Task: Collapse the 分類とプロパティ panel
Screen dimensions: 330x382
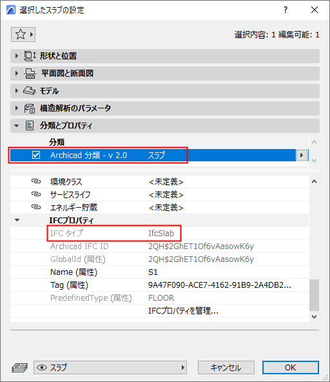Action: 17,126
